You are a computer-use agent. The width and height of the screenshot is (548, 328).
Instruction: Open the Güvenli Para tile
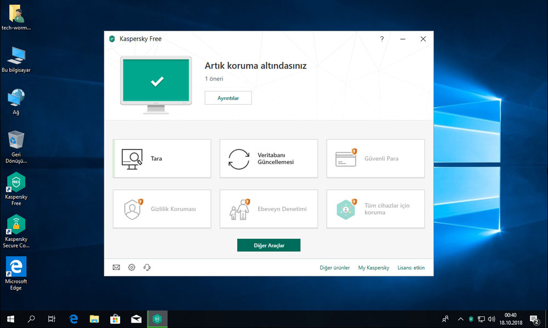coord(375,159)
